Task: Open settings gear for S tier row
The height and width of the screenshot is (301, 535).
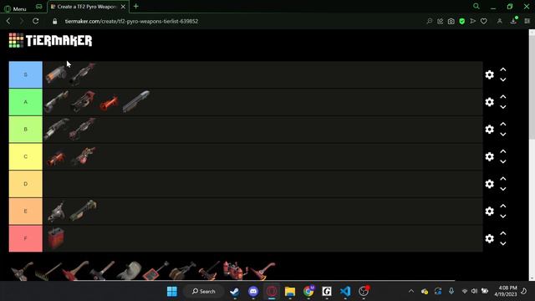Action: (x=489, y=74)
